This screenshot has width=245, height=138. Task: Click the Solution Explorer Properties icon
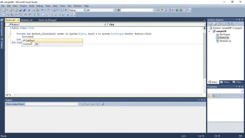click(210, 24)
